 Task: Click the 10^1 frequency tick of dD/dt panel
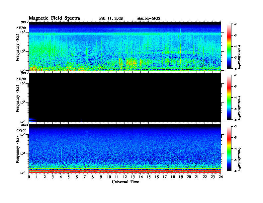(x=23, y=83)
